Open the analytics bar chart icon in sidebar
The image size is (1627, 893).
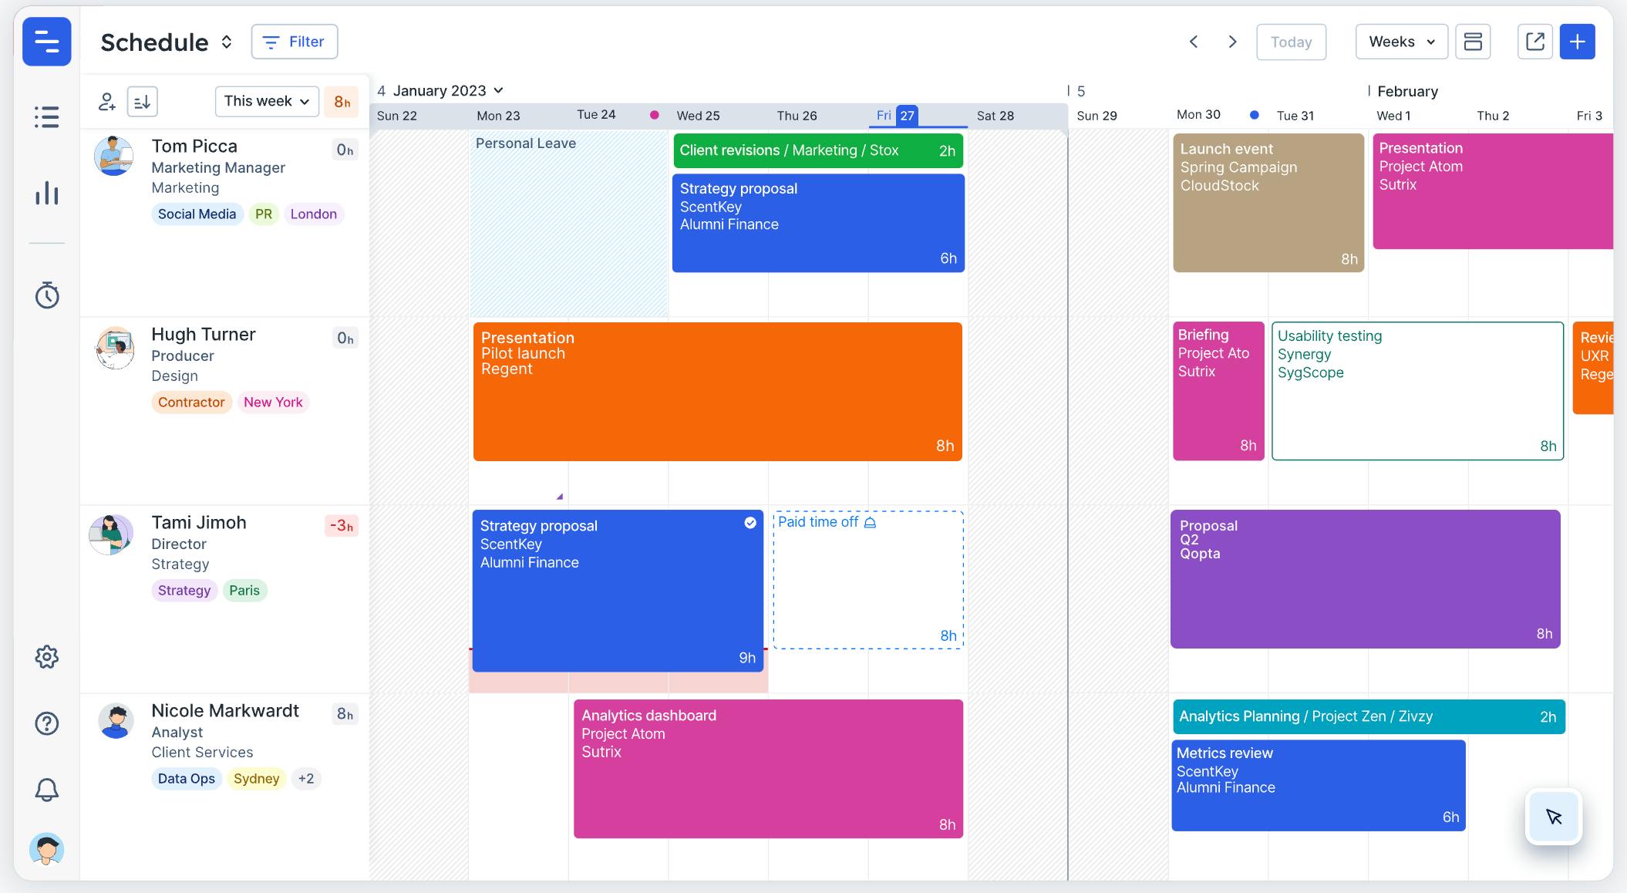46,193
